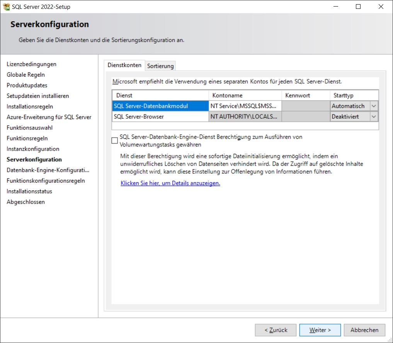Click Azure-Erweiterung für SQL Server step
The image size is (393, 343).
pyautogui.click(x=49, y=117)
